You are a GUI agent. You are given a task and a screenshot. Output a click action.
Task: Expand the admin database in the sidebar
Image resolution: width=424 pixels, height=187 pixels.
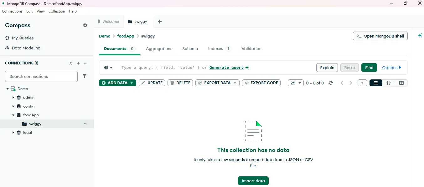tap(13, 98)
